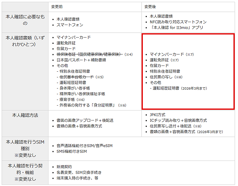Click the 精神障がい者保険福祉手帳 entry
Screen dimensions: 238x186
[82, 94]
